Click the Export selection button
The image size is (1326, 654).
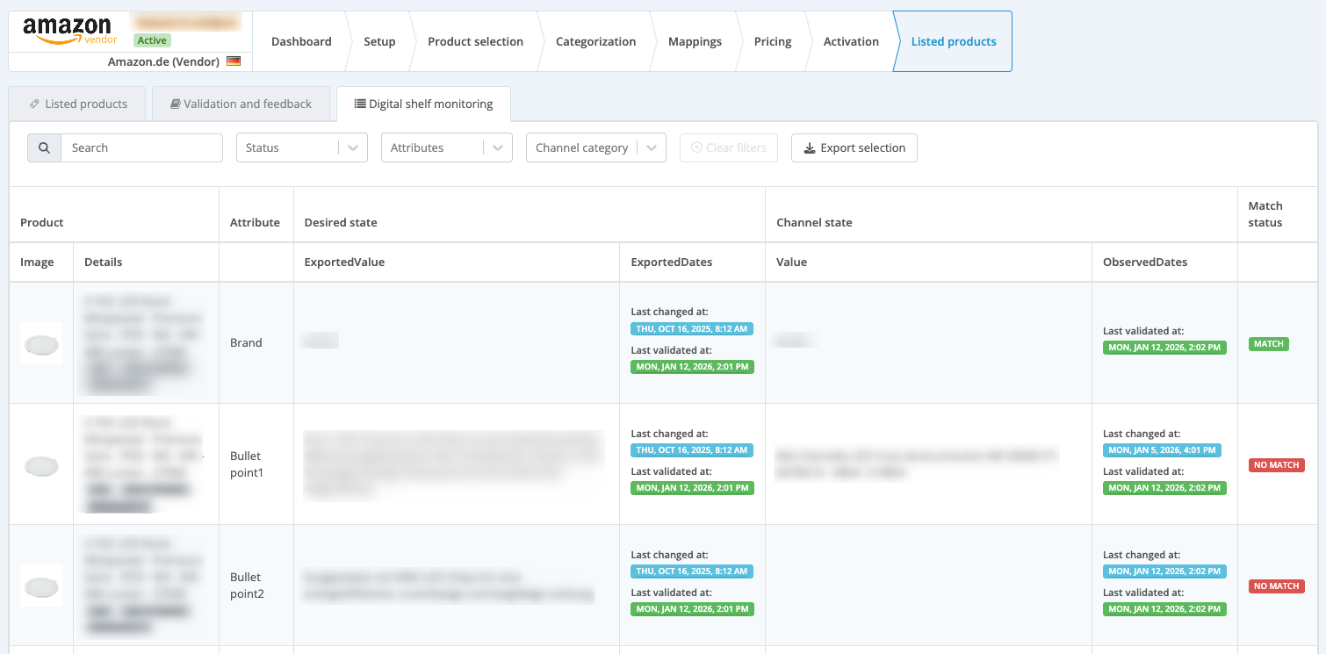(x=854, y=147)
